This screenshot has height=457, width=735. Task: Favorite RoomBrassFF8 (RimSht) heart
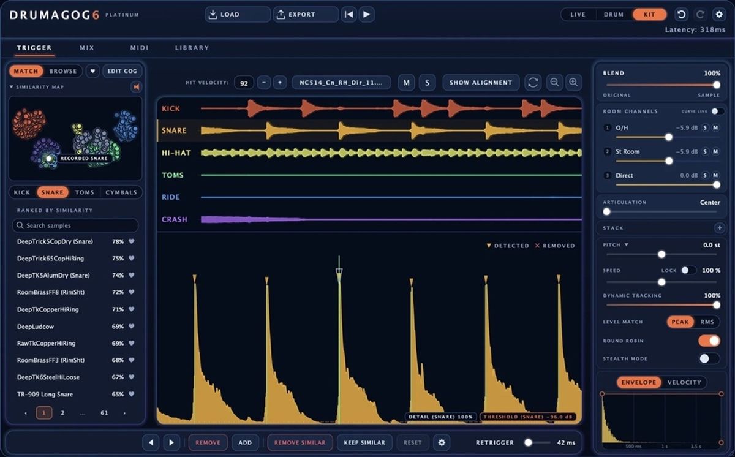[131, 292]
